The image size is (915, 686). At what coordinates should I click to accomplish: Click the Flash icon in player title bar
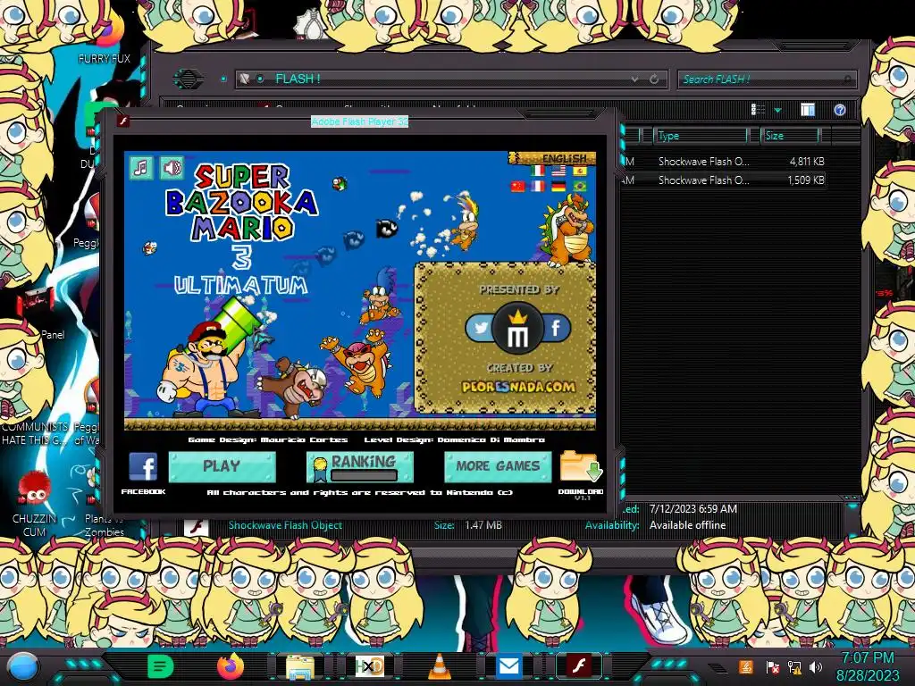[x=123, y=121]
